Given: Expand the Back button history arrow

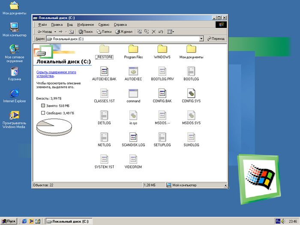Looking at the screenshot, I should point(54,32).
